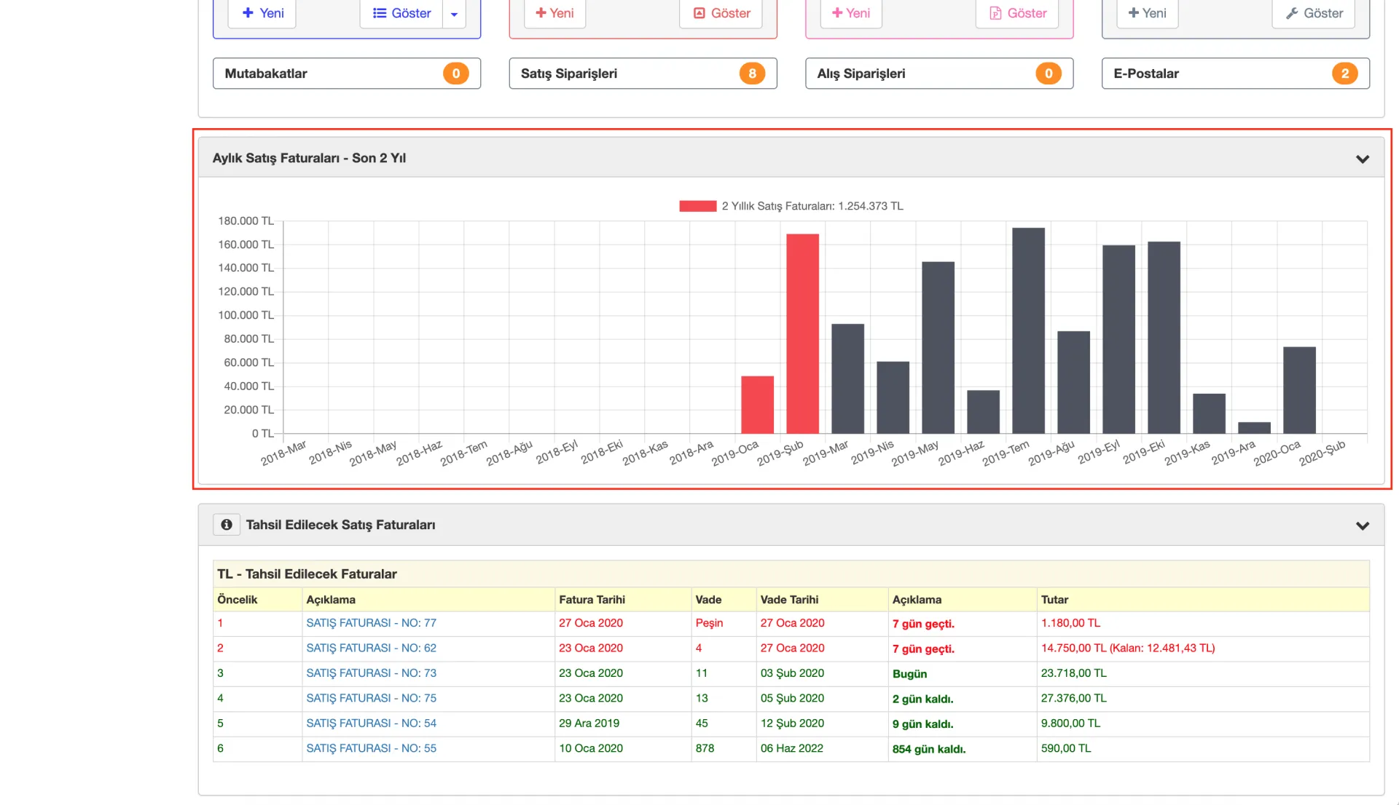The height and width of the screenshot is (805, 1399).
Task: Click the pink Göster document button
Action: [1017, 13]
